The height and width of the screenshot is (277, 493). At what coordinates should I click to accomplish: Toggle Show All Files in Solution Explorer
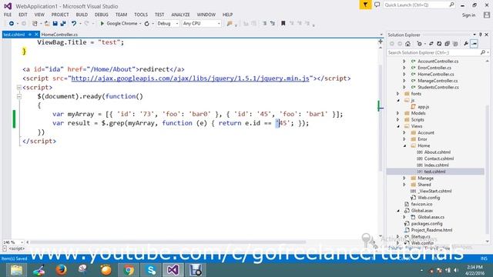click(x=455, y=44)
